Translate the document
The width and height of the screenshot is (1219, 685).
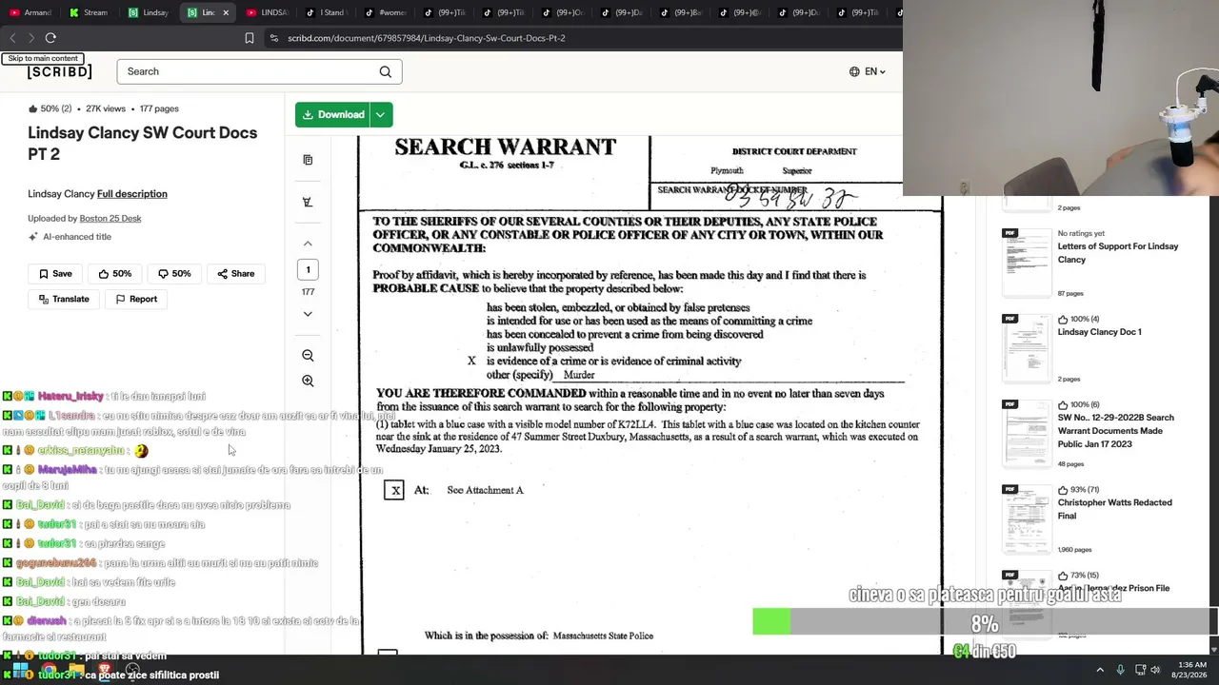64,299
